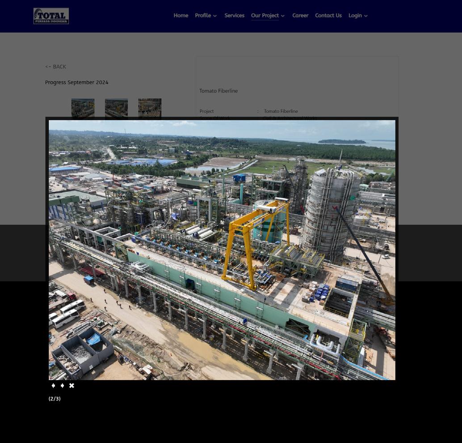Close the lightbox with X icon

click(x=71, y=385)
